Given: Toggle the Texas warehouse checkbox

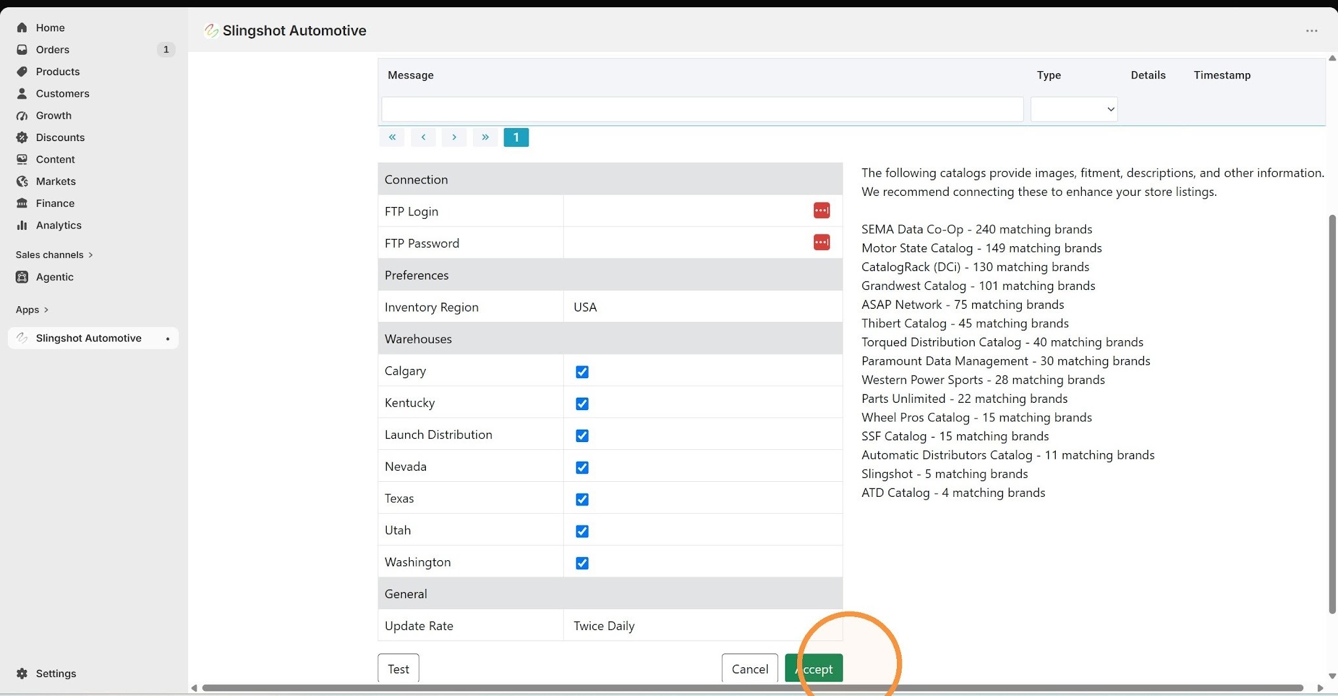Looking at the screenshot, I should (x=582, y=499).
